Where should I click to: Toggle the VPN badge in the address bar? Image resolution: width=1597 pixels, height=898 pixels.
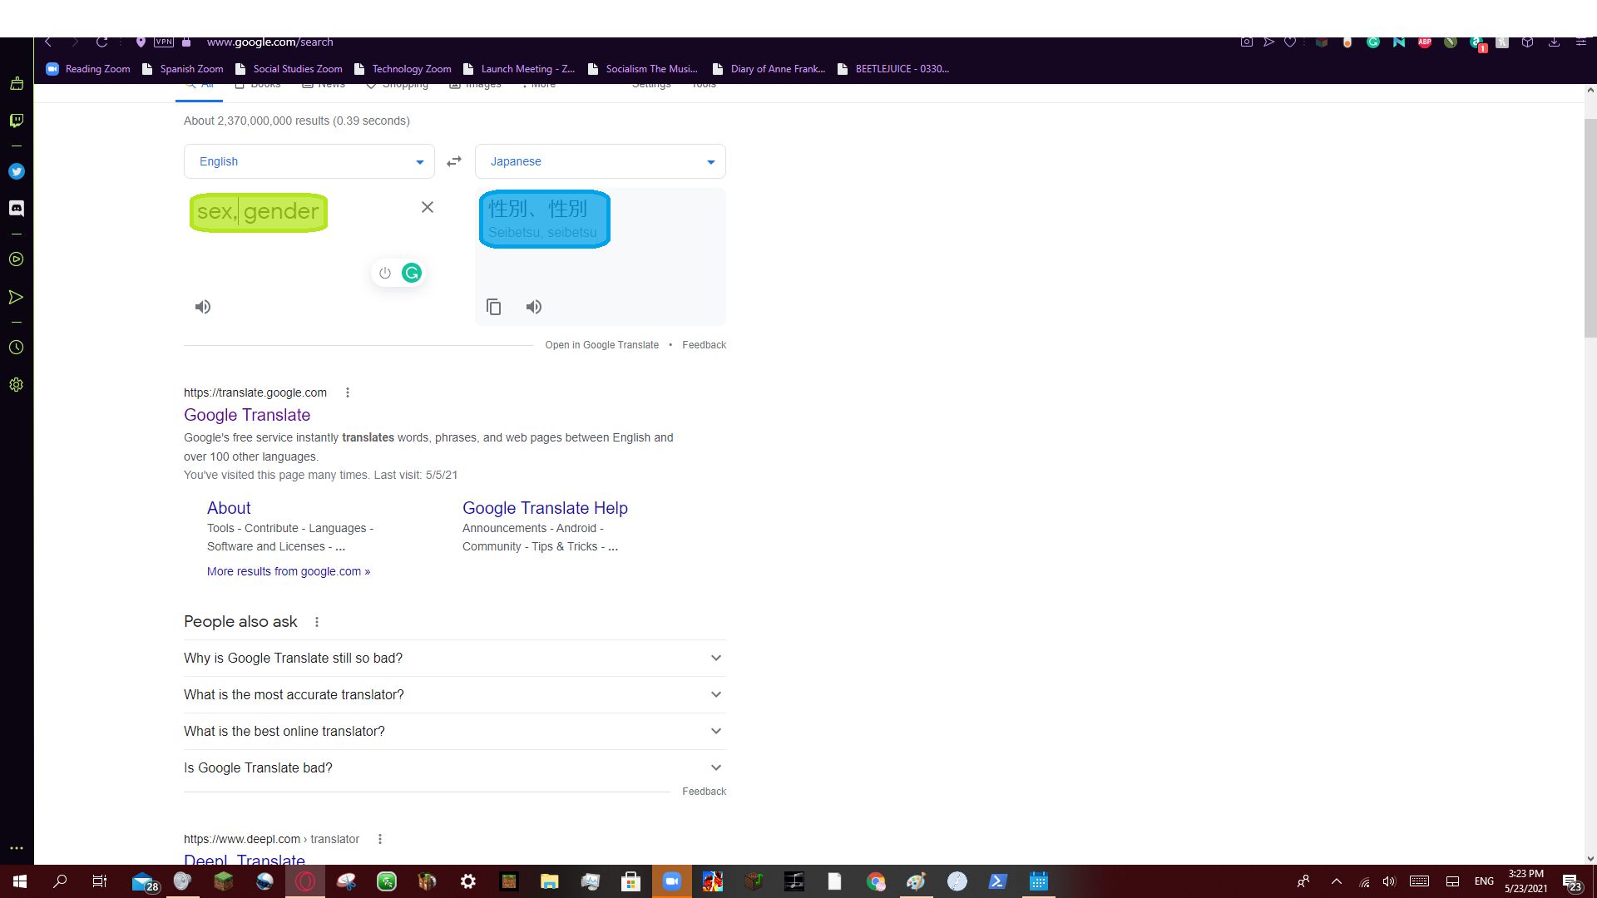coord(164,42)
